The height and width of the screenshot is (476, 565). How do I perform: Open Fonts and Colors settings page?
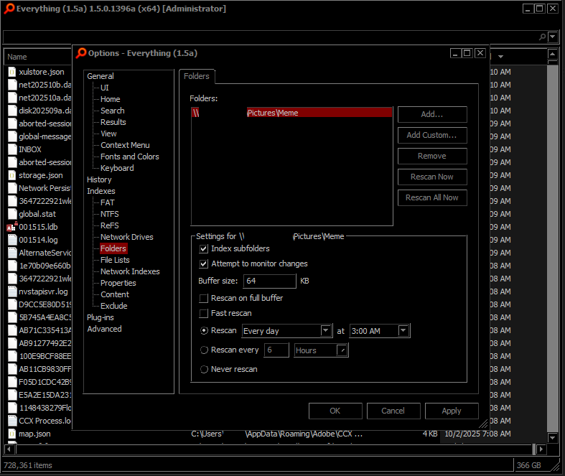pos(129,157)
